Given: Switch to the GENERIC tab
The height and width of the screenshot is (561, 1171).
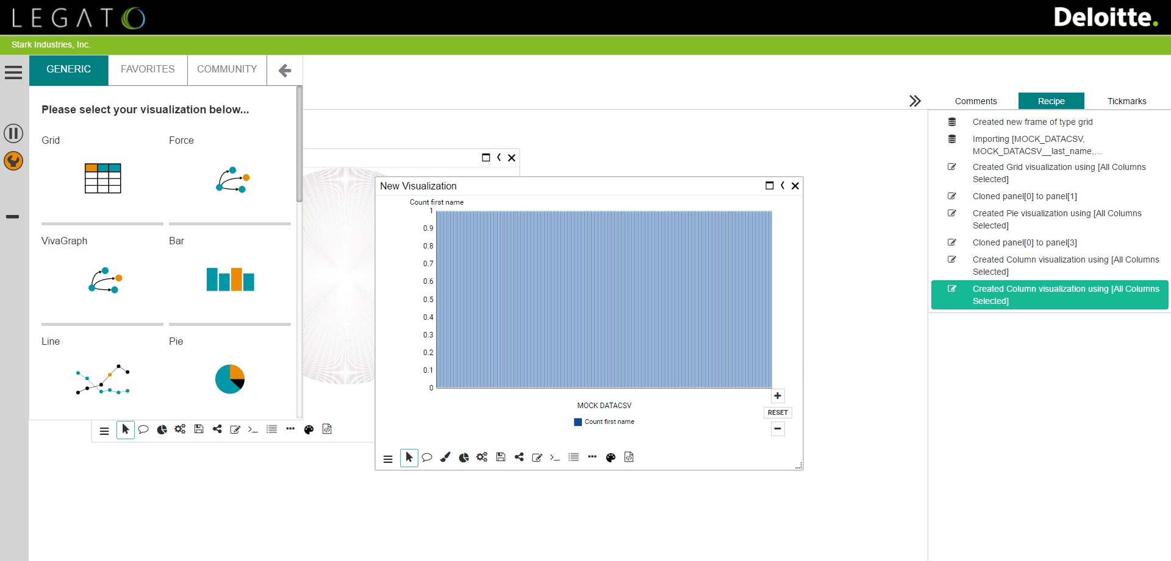Looking at the screenshot, I should pyautogui.click(x=69, y=70).
